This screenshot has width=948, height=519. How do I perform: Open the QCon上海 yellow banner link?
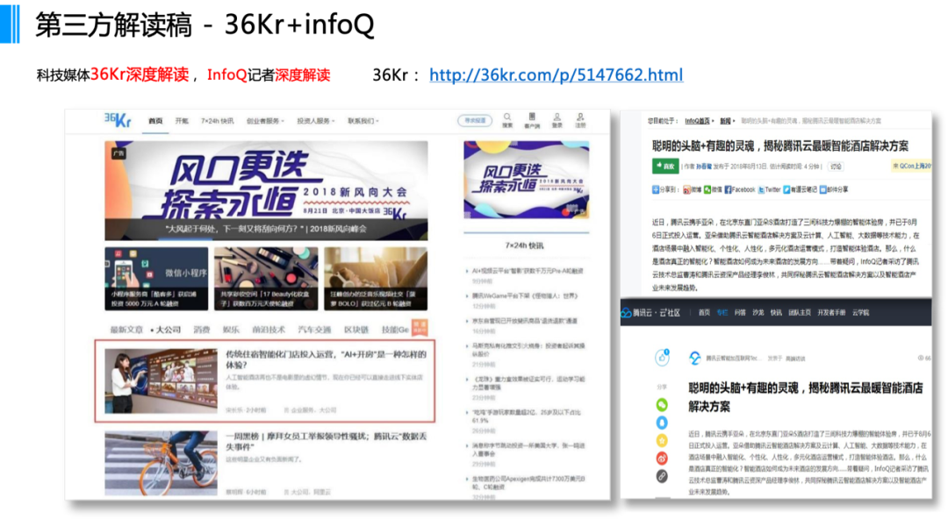click(912, 166)
